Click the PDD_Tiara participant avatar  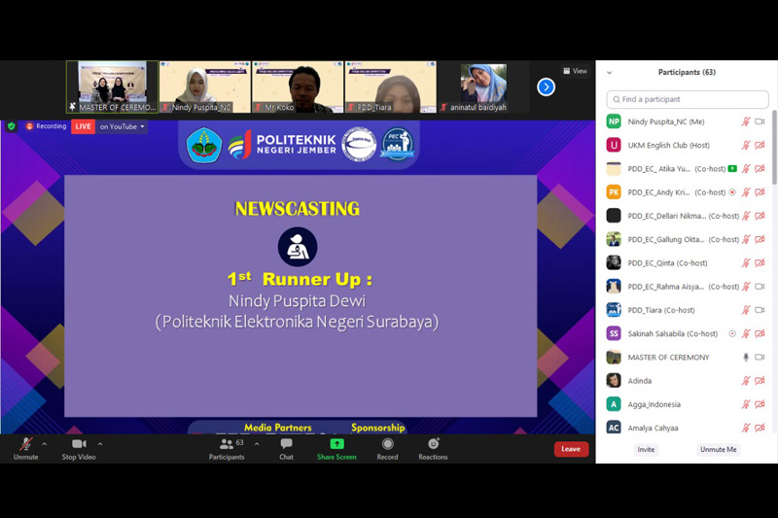click(614, 310)
